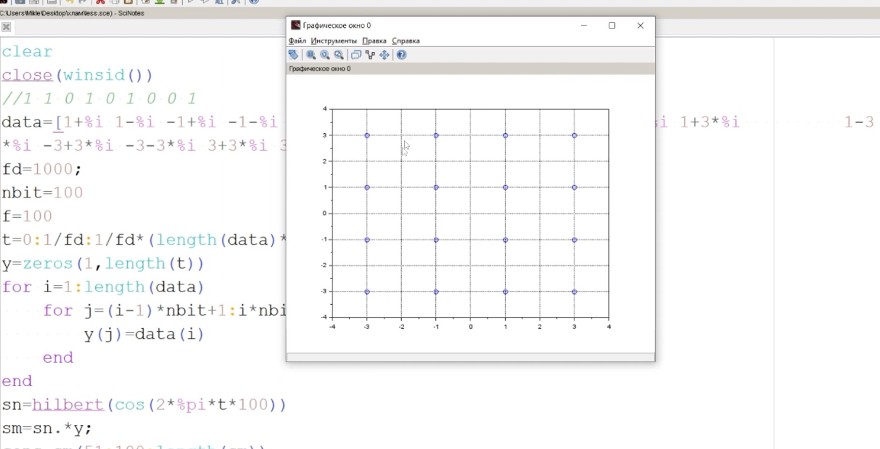Maximize the Графическое окно 0 window
880x449 pixels.
tap(612, 26)
